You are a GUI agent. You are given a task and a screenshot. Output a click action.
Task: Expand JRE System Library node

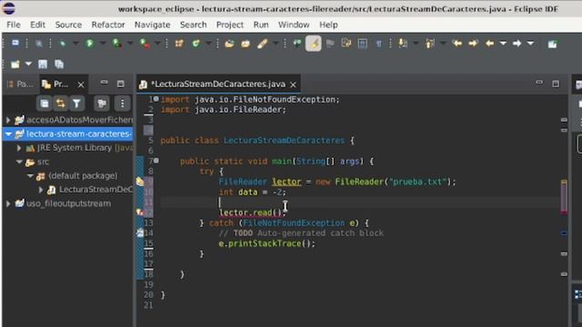(x=19, y=148)
